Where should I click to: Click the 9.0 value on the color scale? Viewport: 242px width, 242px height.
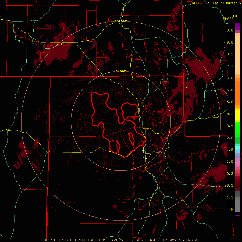230,42
